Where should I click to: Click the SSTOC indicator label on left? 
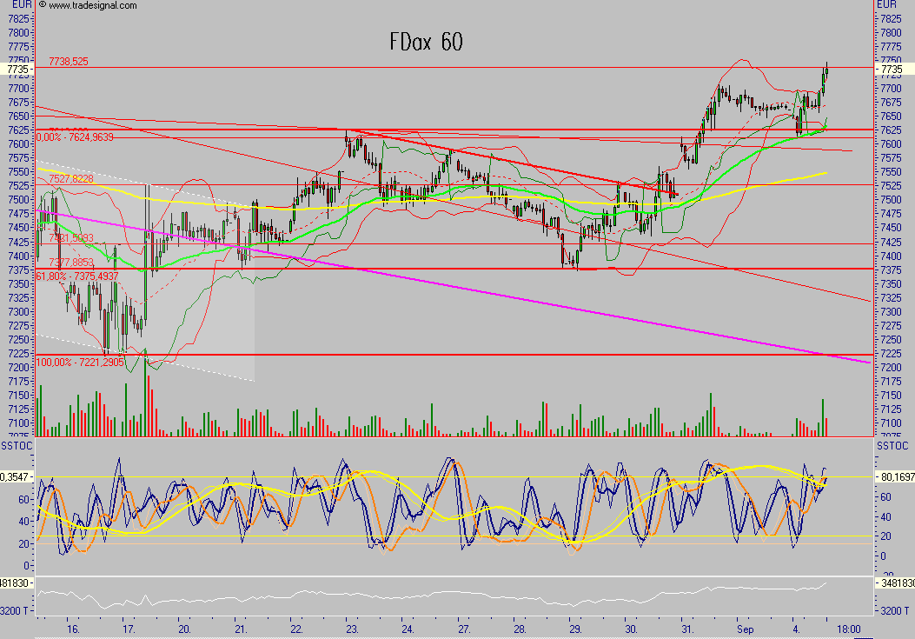[x=19, y=445]
